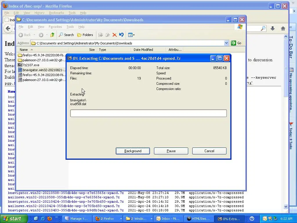
Task: Click the Forward arrow in Explorer toolbar
Action: click(x=41, y=35)
